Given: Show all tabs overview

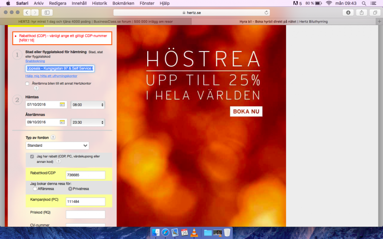Looking at the screenshot, I should click(x=375, y=12).
